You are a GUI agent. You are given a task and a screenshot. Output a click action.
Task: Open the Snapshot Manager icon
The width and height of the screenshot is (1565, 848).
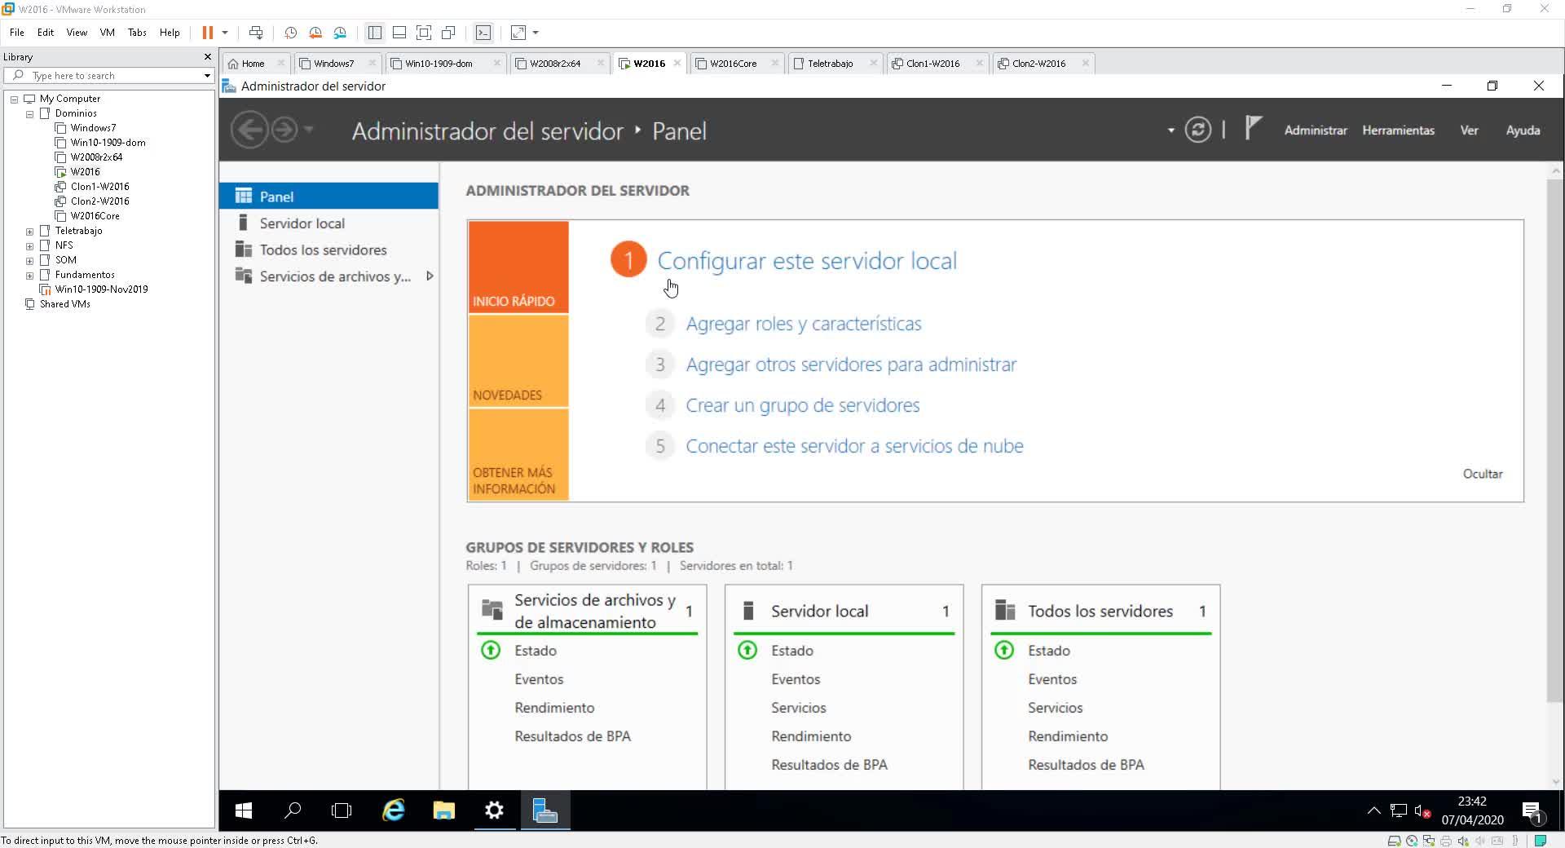click(340, 33)
